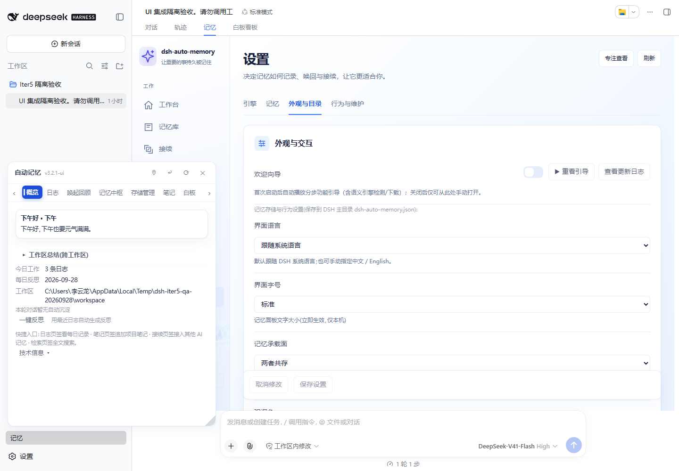Open the three-dot more options menu
Screen dimensions: 679x471
click(x=650, y=12)
